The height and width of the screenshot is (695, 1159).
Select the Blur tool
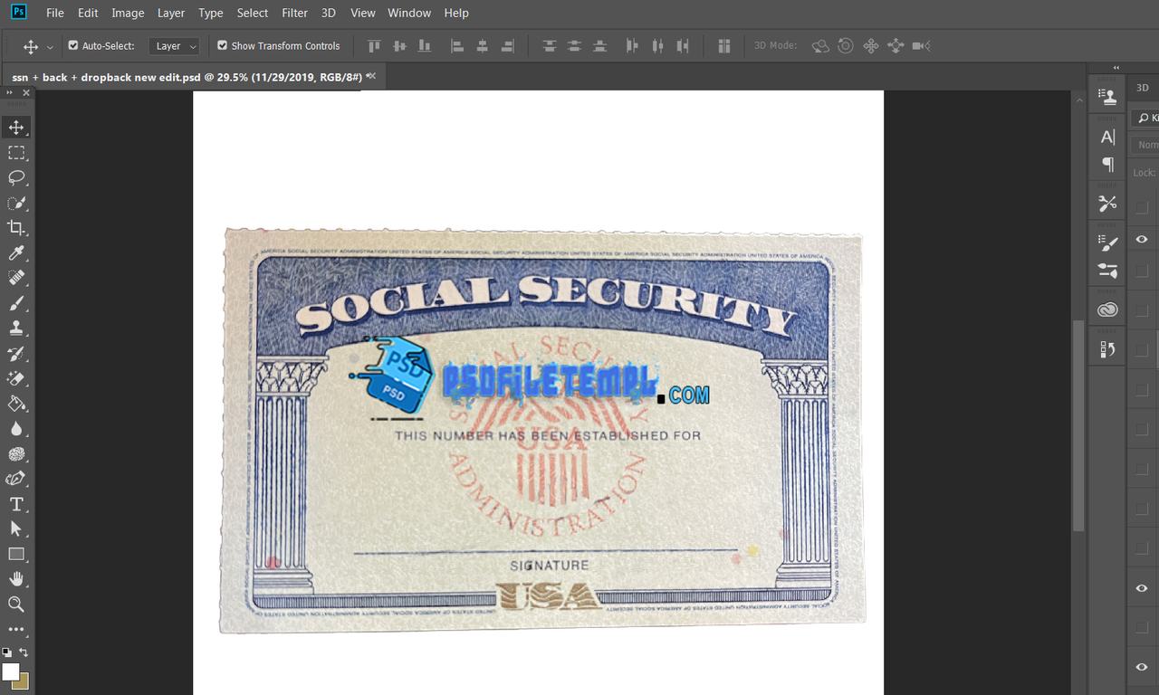coord(16,429)
